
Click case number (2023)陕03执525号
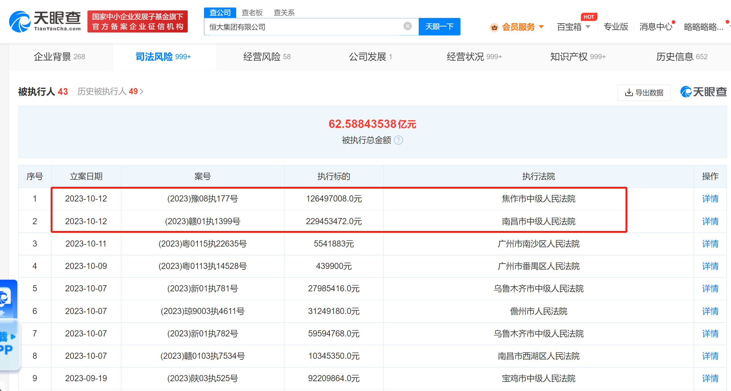pyautogui.click(x=202, y=378)
